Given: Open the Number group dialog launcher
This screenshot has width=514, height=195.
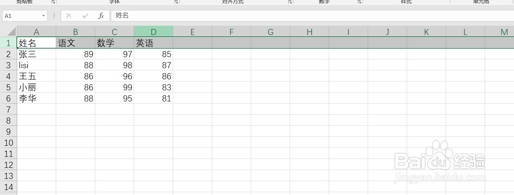Looking at the screenshot, I should [359, 2].
